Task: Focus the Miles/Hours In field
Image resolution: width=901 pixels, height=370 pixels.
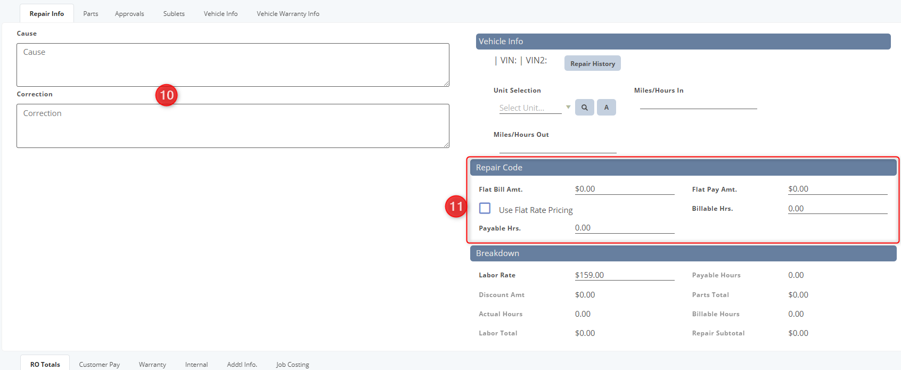Action: [x=698, y=103]
